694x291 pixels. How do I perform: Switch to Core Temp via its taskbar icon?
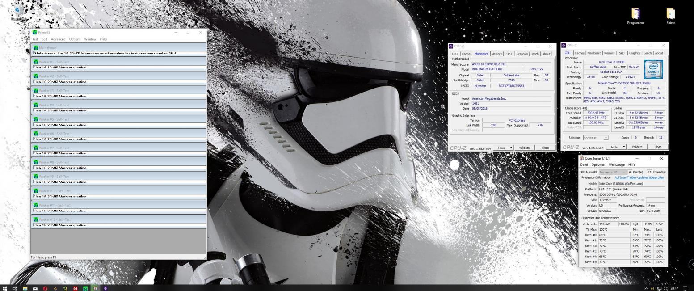click(95, 288)
